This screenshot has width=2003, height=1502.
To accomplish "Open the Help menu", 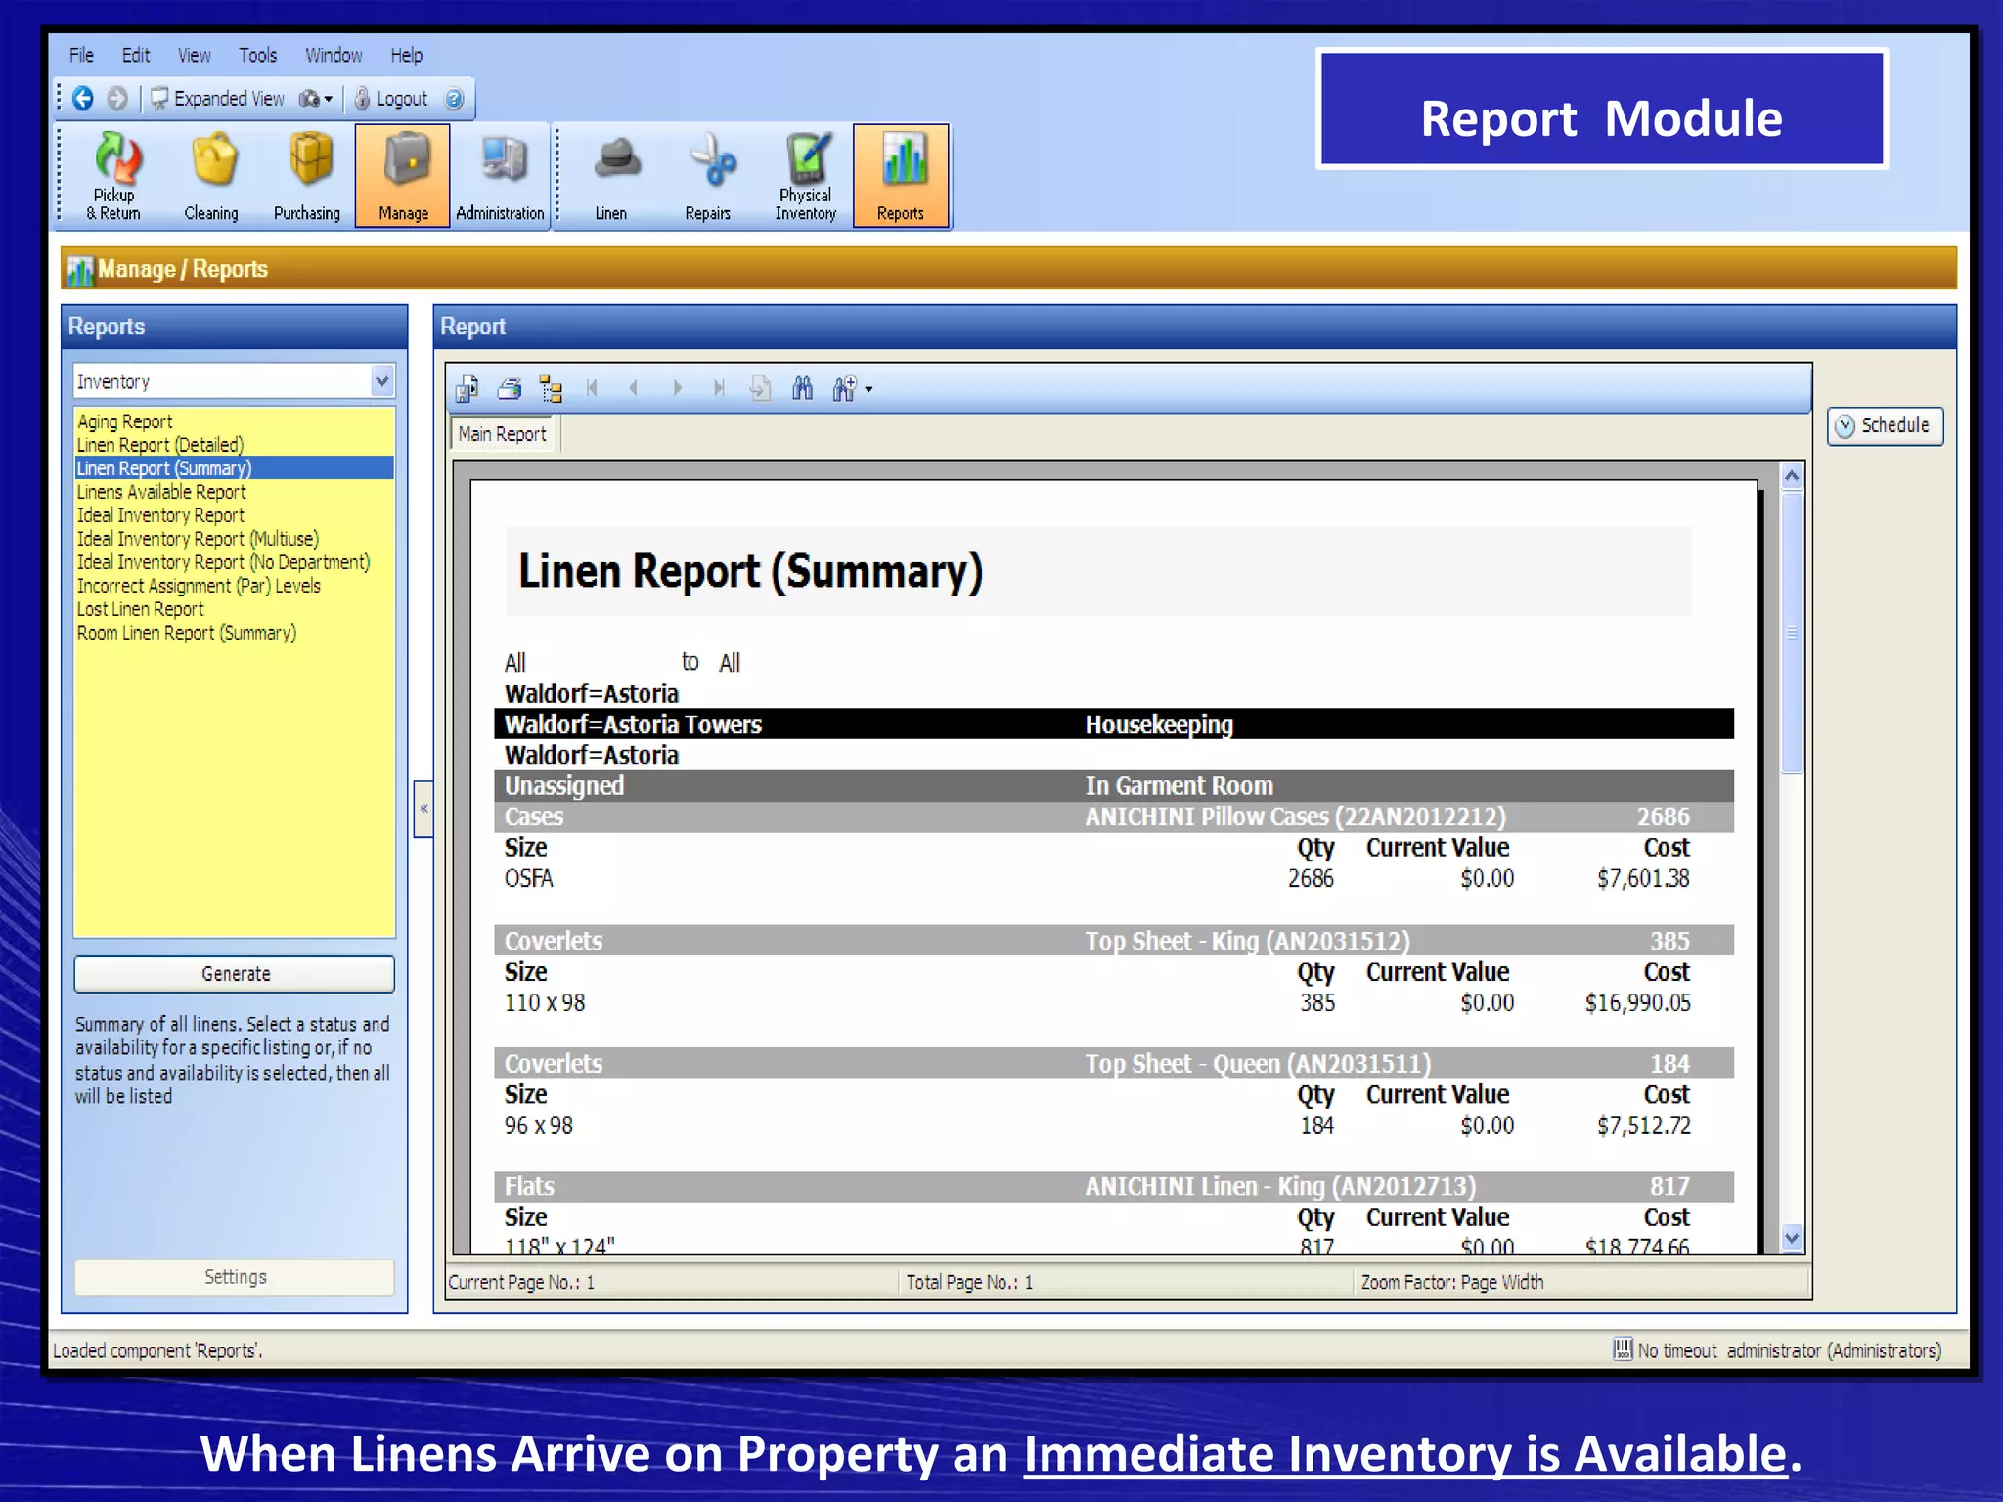I will click(x=407, y=56).
